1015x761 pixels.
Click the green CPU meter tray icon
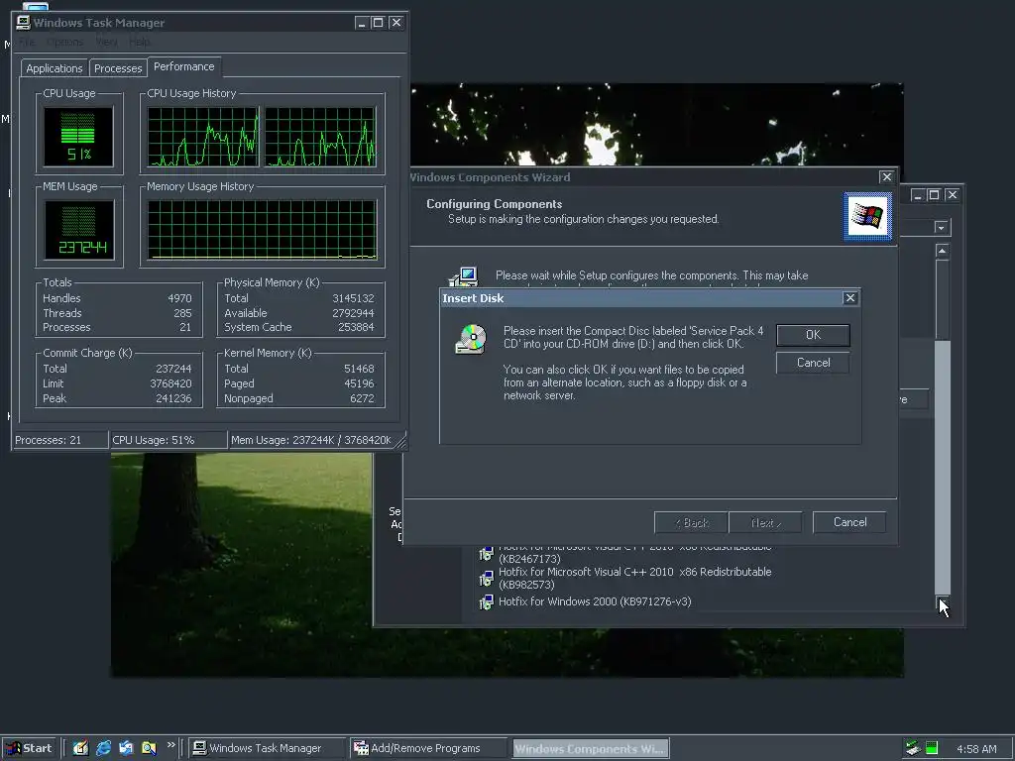click(932, 748)
